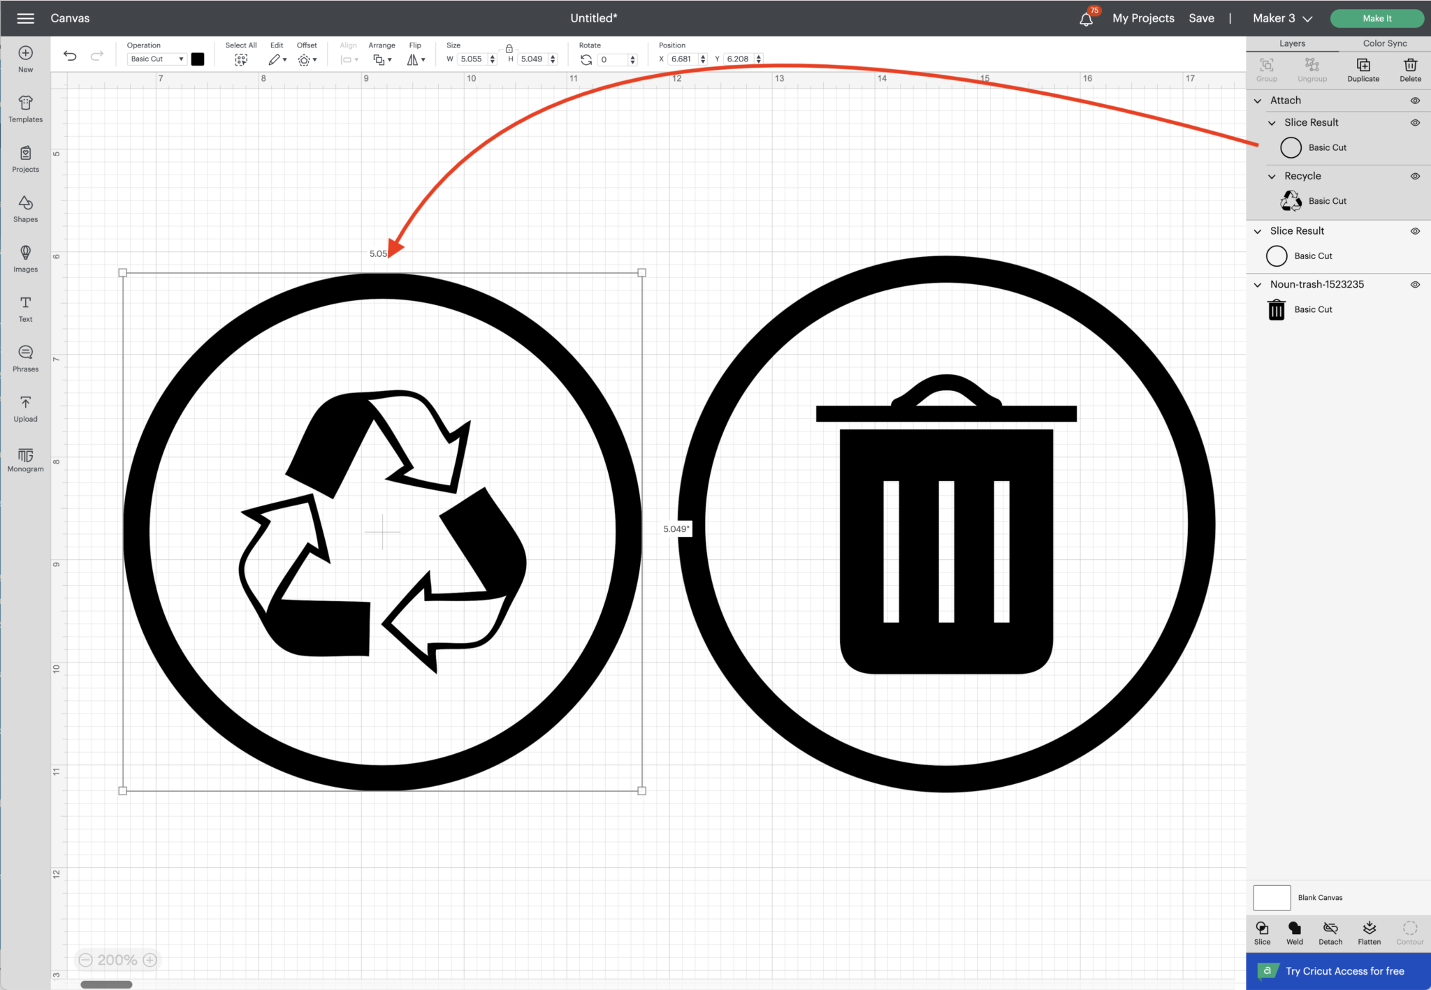This screenshot has width=1431, height=990.
Task: Duplicate the selected layer
Action: 1363,69
